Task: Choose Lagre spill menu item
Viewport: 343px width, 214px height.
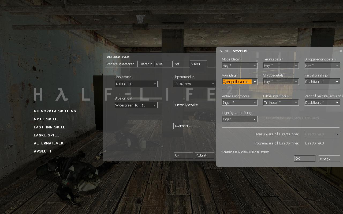Action: 46,135
